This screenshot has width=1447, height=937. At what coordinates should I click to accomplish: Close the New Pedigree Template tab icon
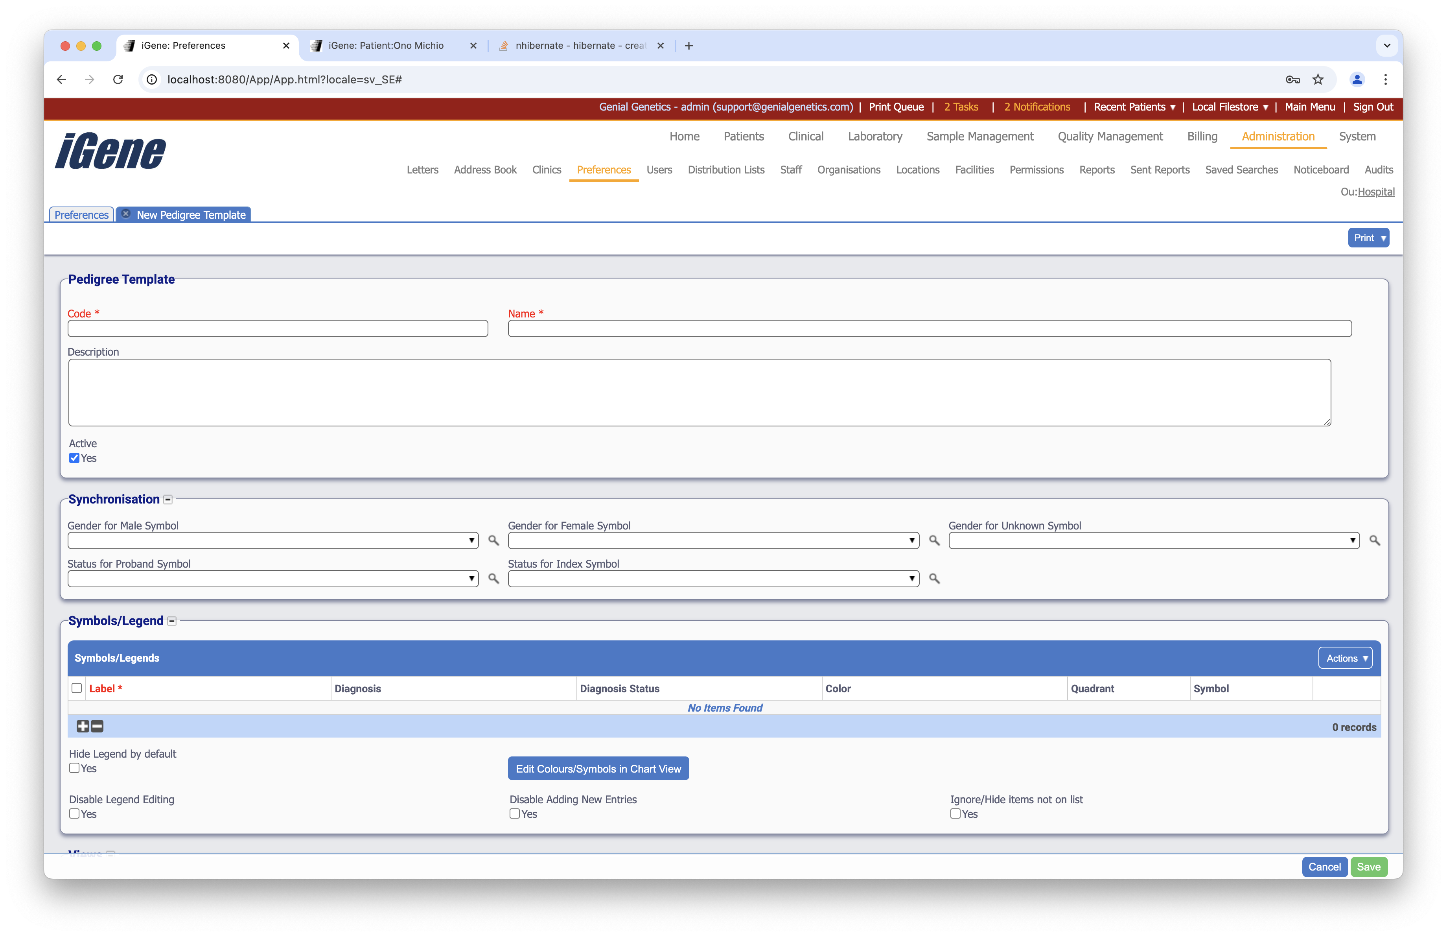(126, 214)
